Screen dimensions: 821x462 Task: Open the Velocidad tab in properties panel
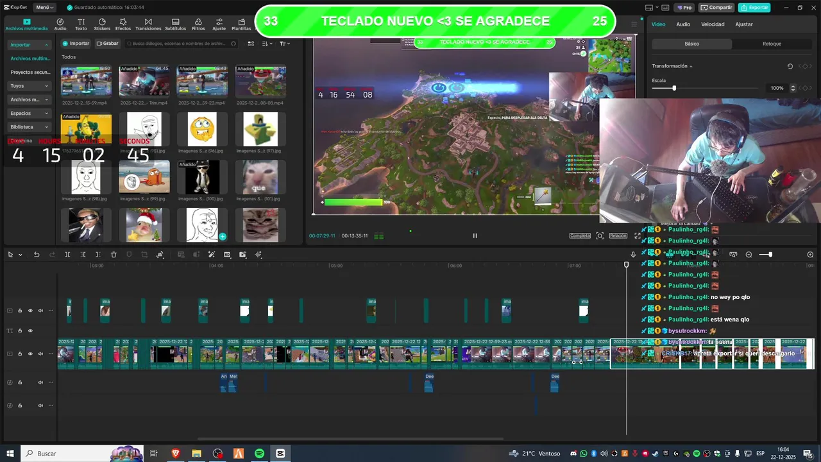713,24
